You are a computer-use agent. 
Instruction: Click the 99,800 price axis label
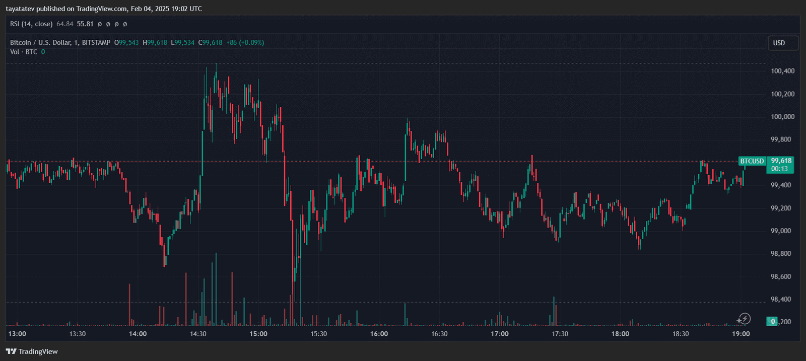[781, 139]
